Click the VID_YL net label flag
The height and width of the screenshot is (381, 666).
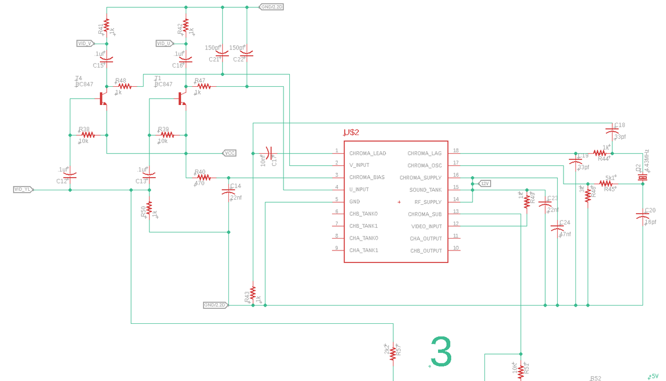(x=23, y=190)
